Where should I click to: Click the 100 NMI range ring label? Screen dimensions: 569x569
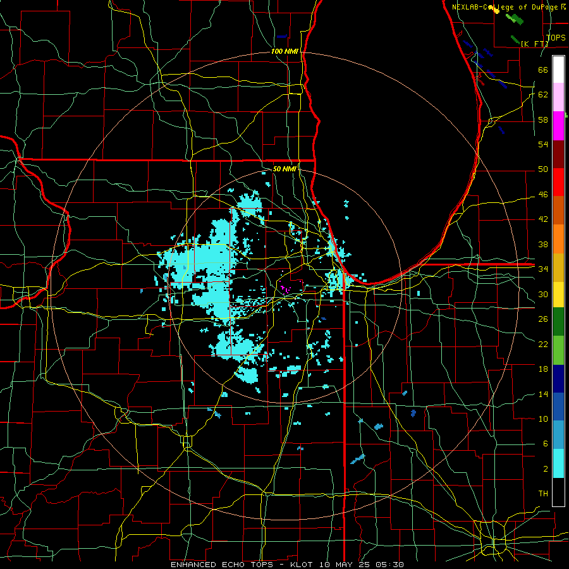(284, 52)
